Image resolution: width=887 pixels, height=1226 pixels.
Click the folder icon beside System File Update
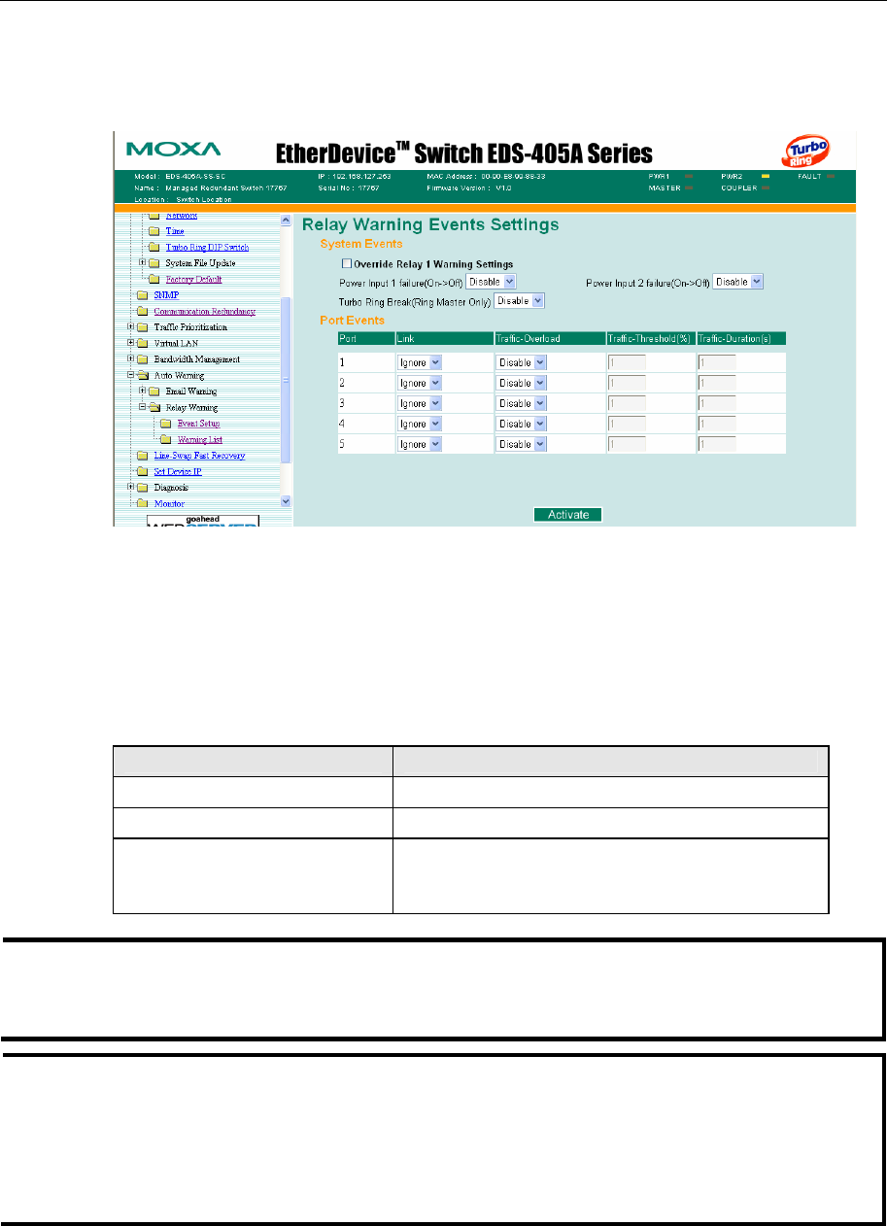pyautogui.click(x=155, y=263)
